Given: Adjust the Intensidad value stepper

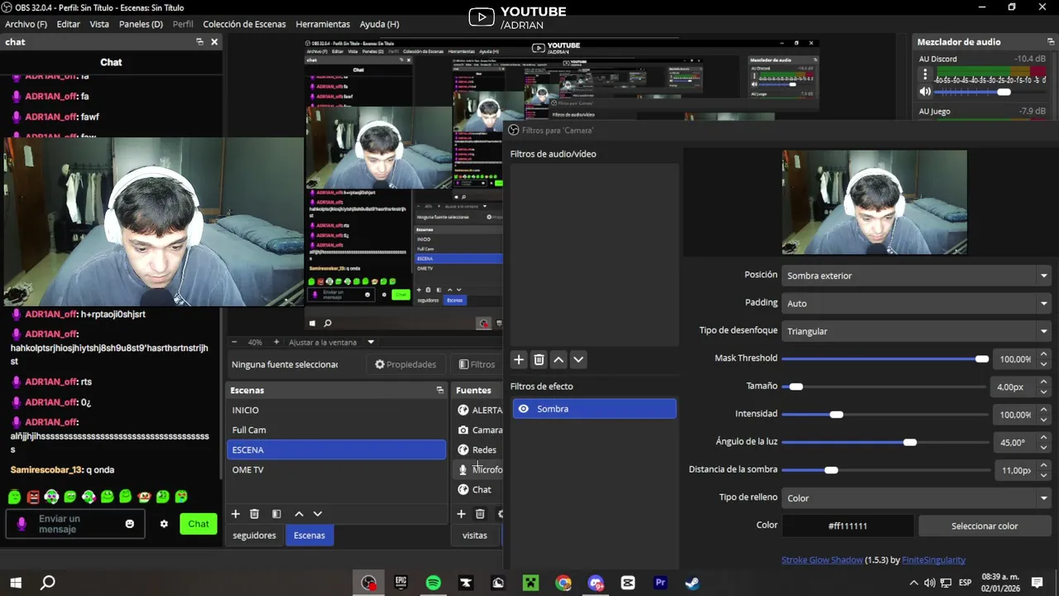Looking at the screenshot, I should [1043, 415].
